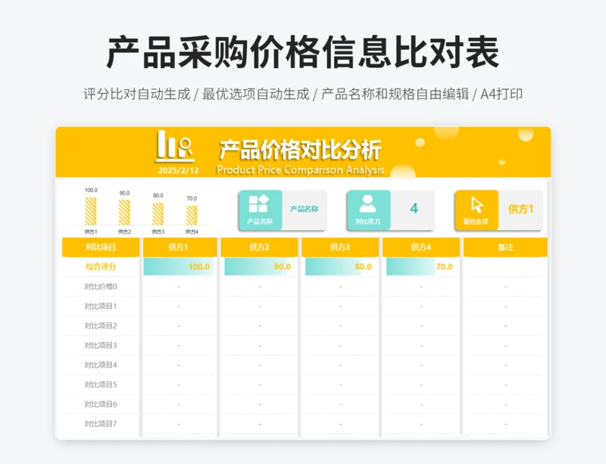Viewport: 606px width, 464px height.
Task: Click the 对比项目1 row label
Action: pyautogui.click(x=101, y=306)
